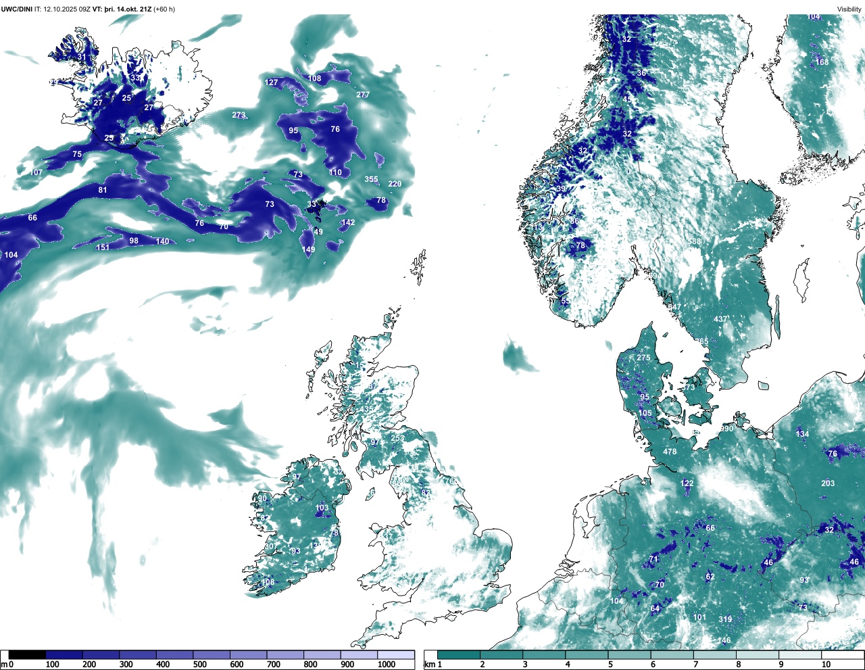865x670 pixels.
Task: Click the 5–6 km legend color block
Action: click(x=630, y=654)
